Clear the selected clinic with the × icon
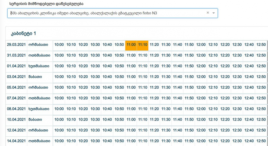 [208, 13]
